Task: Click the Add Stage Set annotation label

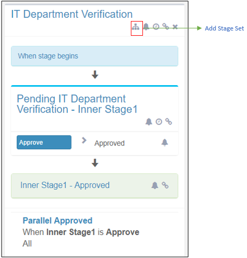Action: [x=224, y=28]
